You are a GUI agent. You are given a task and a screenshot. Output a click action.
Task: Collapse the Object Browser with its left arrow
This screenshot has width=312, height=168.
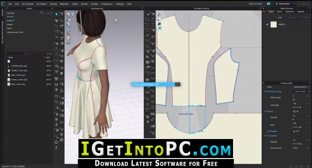264,8
